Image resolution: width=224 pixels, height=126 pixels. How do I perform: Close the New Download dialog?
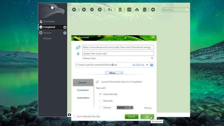coord(153,37)
